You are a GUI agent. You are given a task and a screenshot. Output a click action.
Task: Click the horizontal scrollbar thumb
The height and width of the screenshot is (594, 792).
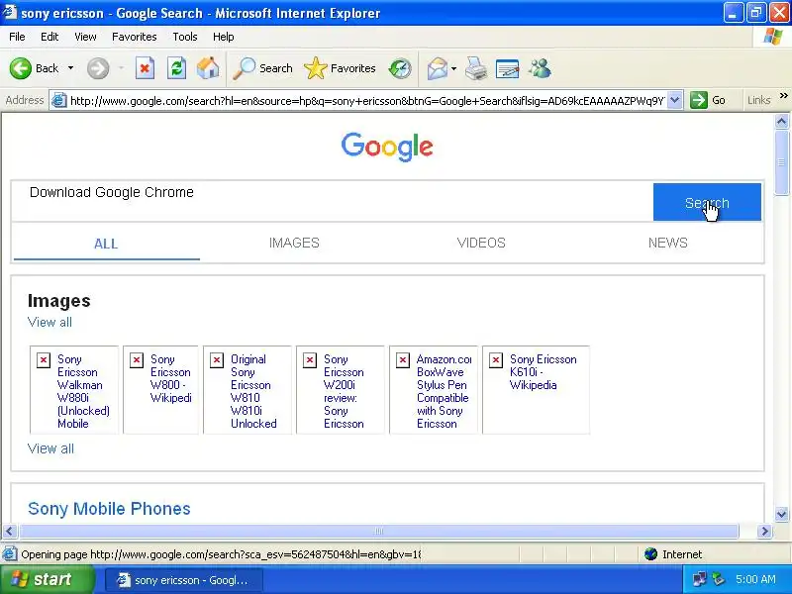pos(379,532)
